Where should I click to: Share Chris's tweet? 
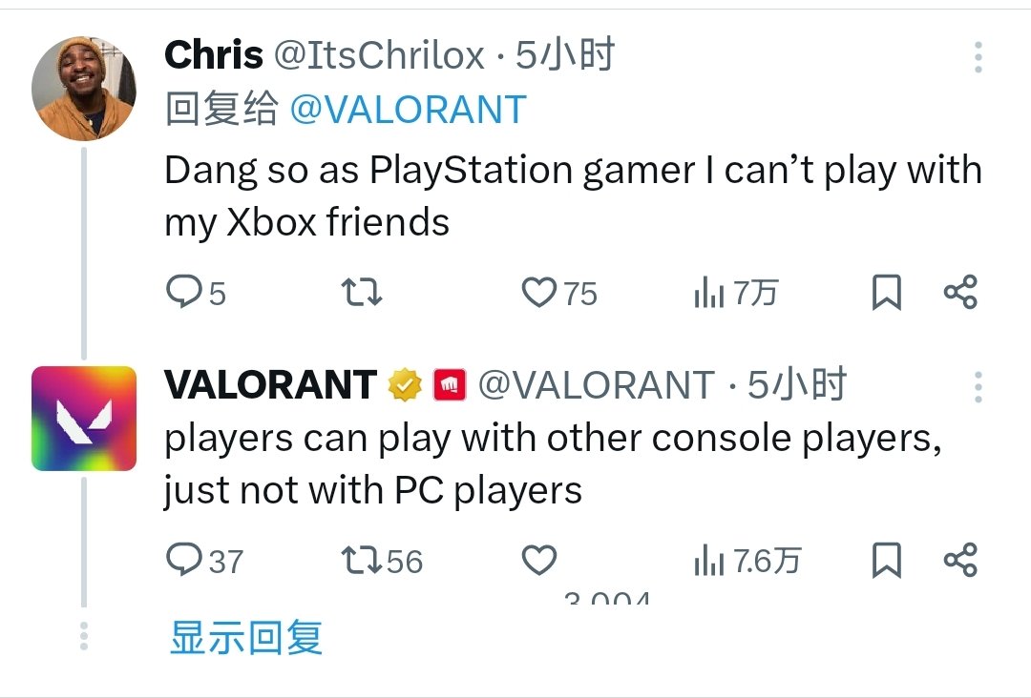[960, 293]
